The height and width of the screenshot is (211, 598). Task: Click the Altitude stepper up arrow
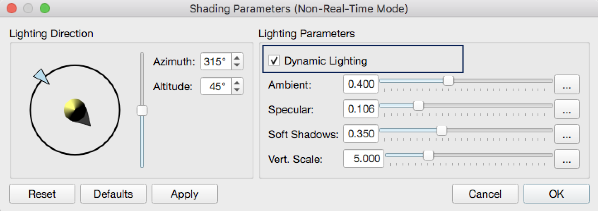237,83
